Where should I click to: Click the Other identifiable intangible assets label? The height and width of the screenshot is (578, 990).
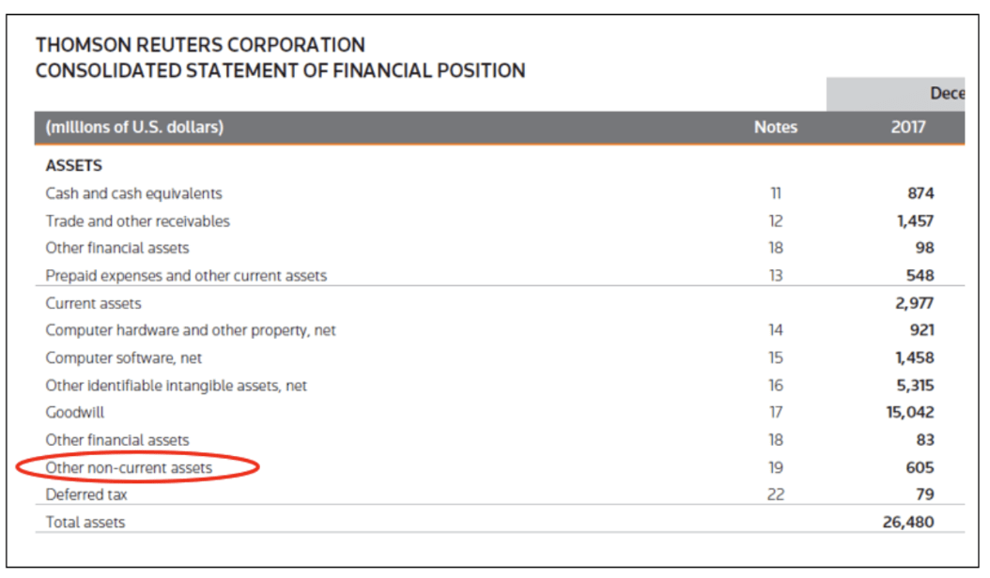[176, 386]
